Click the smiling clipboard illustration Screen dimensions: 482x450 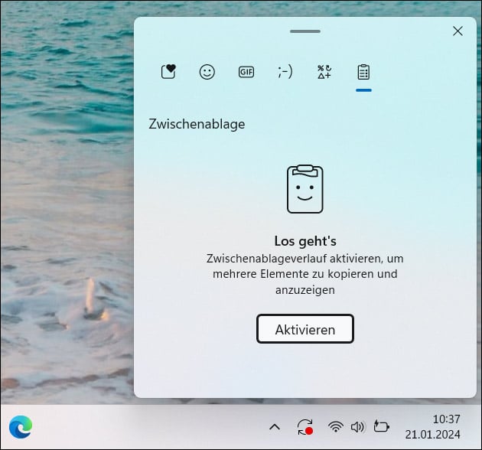tap(305, 189)
